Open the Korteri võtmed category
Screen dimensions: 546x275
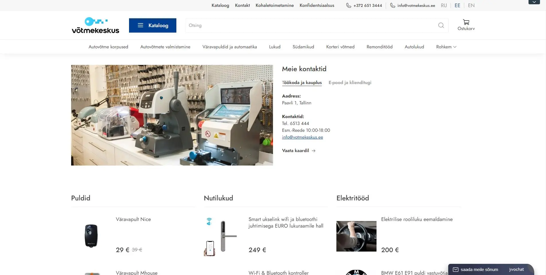tap(340, 47)
